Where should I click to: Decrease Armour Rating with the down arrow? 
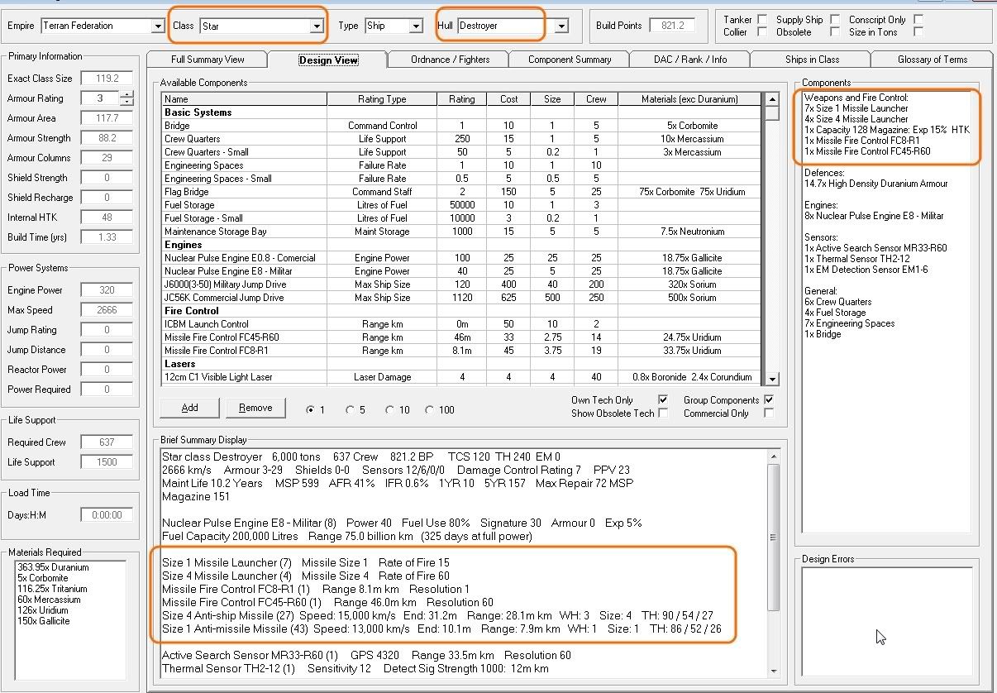point(126,103)
